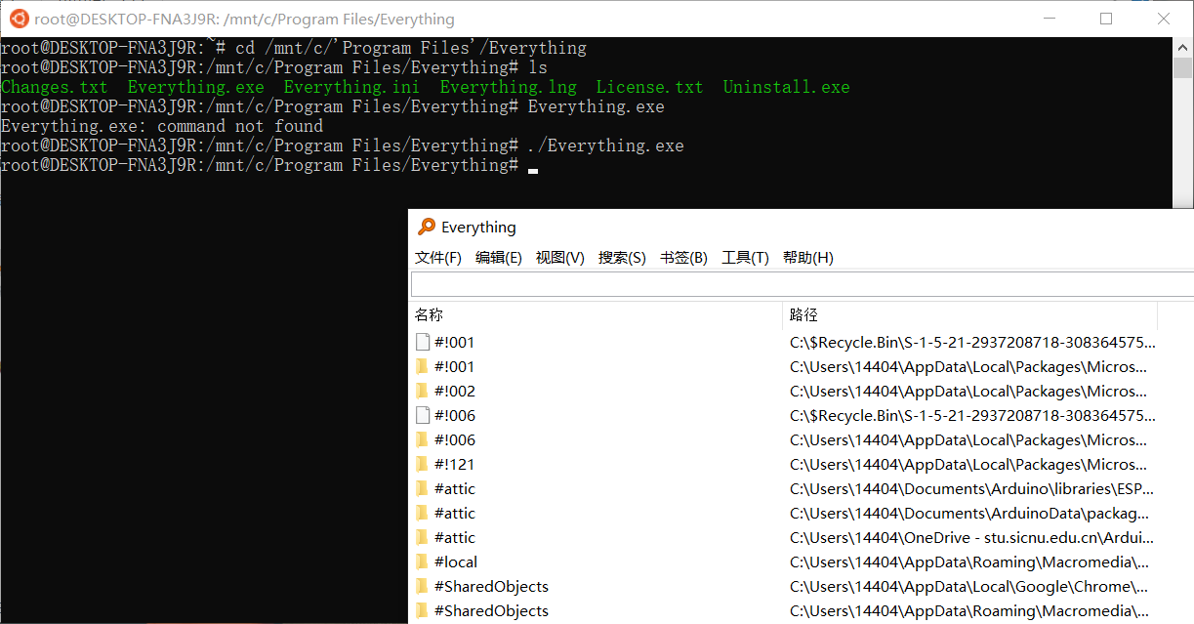The height and width of the screenshot is (624, 1194).
Task: Click the folder icon next to #!121
Action: click(x=422, y=464)
